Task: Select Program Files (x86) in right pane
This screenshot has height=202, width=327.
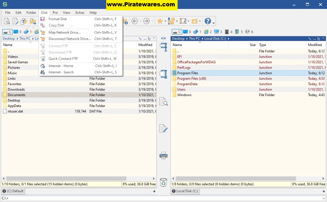Action: pos(248,79)
